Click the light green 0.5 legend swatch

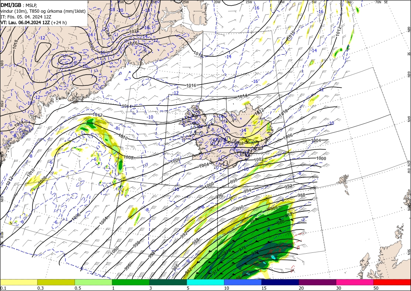pyautogui.click(x=93, y=282)
